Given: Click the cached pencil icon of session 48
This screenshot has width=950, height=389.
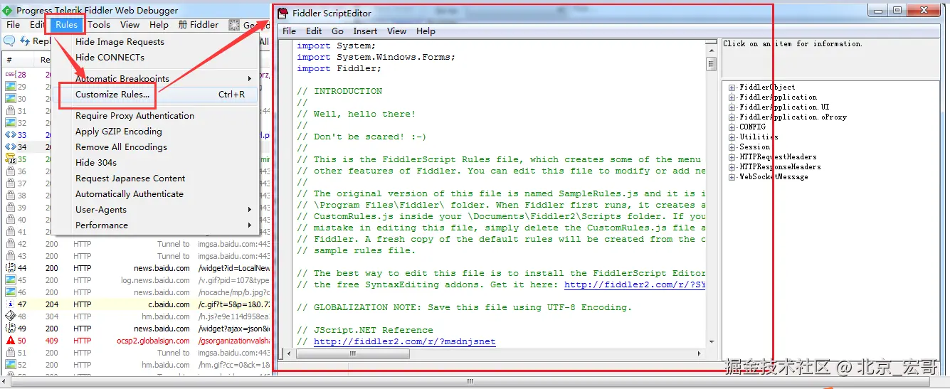Looking at the screenshot, I should [11, 316].
